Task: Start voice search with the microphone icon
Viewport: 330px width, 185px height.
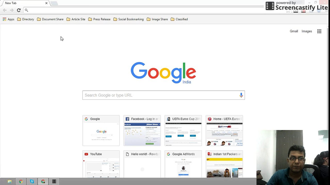Action: click(241, 95)
